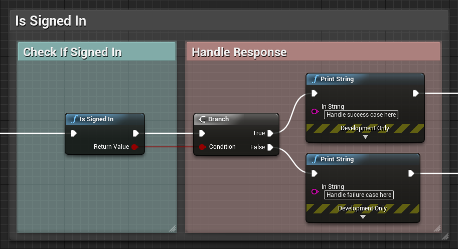The height and width of the screenshot is (249, 458).
Task: Click the red Return Value boolean pin
Action: pyautogui.click(x=134, y=147)
